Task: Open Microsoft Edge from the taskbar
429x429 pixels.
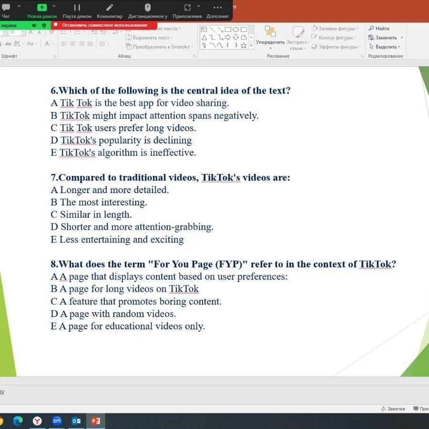Action: (18, 421)
